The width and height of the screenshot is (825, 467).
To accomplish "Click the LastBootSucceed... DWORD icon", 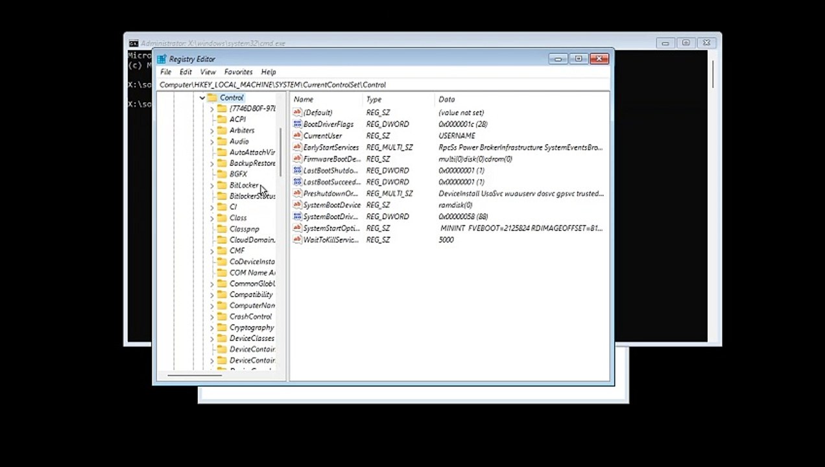I will click(x=298, y=182).
